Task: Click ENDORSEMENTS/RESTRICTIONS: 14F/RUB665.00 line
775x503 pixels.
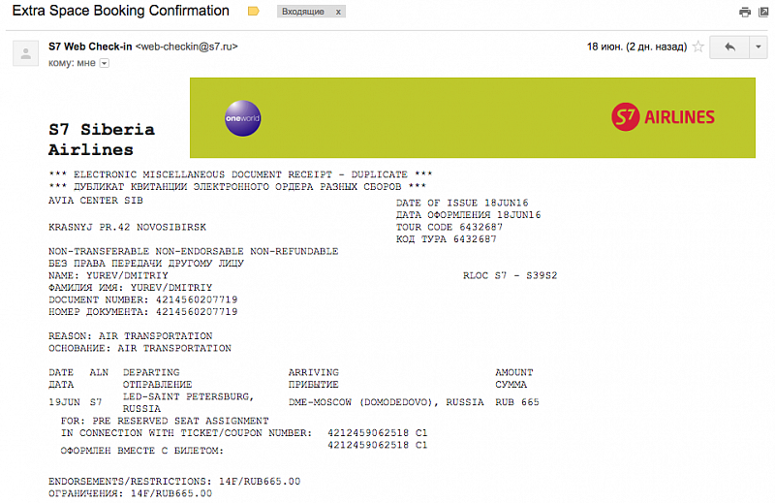Action: pyautogui.click(x=174, y=482)
